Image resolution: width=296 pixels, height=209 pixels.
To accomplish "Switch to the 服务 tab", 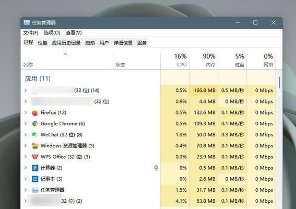I will tap(142, 43).
